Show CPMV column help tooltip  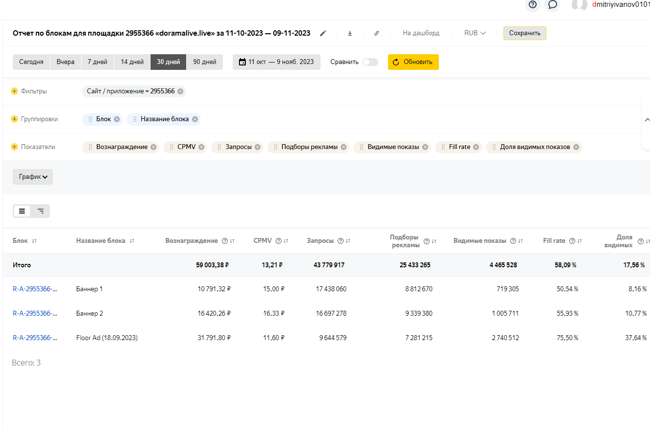tap(279, 241)
